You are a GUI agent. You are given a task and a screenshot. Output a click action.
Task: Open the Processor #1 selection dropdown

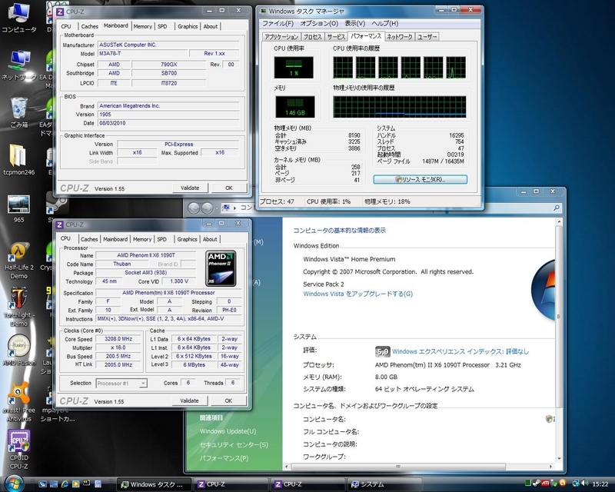point(121,384)
